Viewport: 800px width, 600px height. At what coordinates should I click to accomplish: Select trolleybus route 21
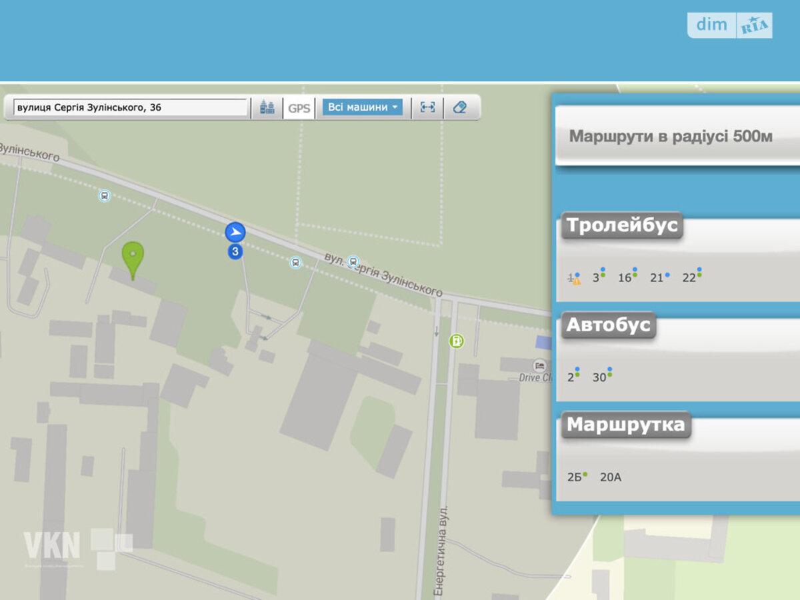point(657,278)
